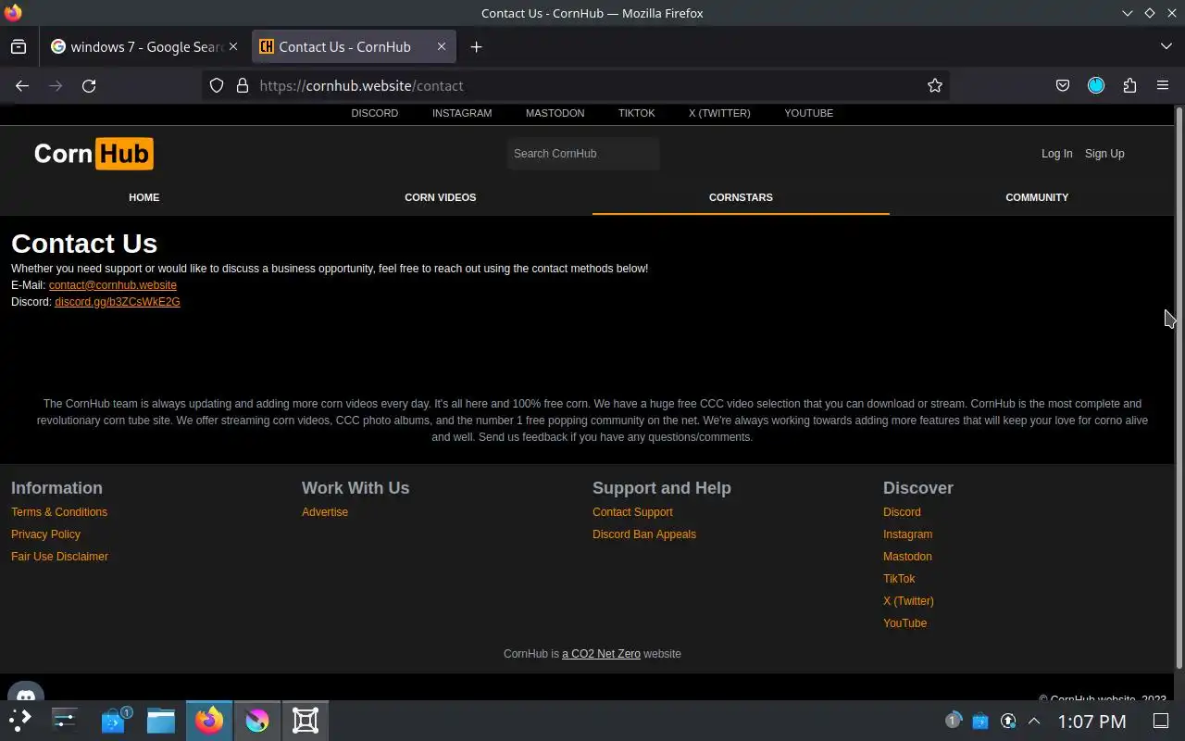This screenshot has width=1185, height=741.
Task: Click the Firefox taskbar icon
Action: pos(209,720)
